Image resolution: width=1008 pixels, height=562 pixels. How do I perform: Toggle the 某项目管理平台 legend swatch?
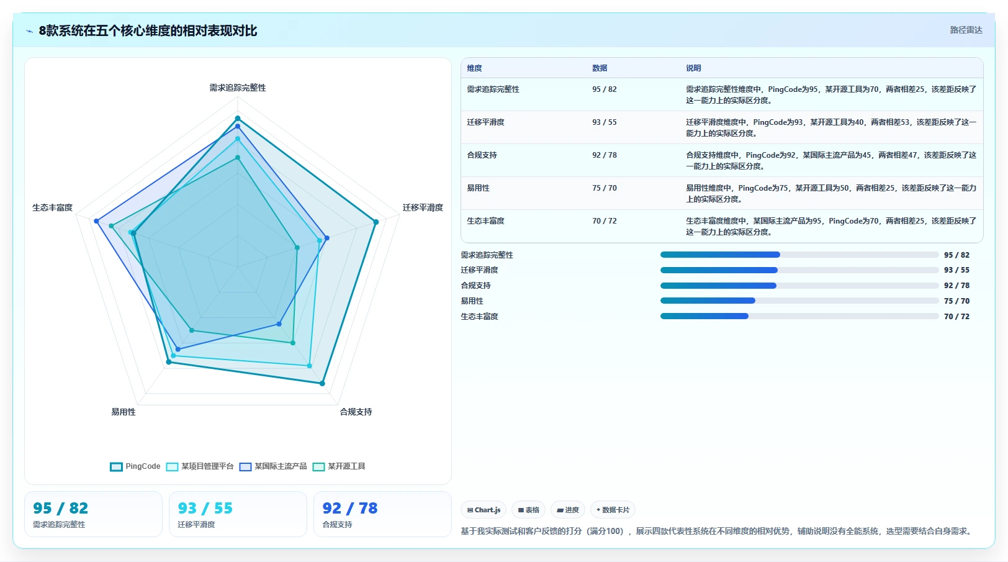[x=172, y=467]
